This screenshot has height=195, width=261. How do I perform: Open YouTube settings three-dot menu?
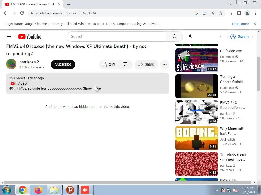[220, 37]
